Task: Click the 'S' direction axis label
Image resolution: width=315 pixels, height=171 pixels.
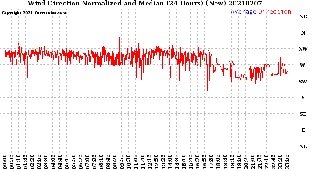Action: (x=303, y=98)
